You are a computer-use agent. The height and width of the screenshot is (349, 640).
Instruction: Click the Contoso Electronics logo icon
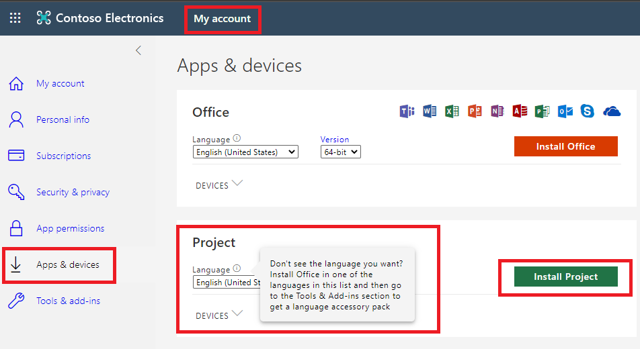pos(44,18)
